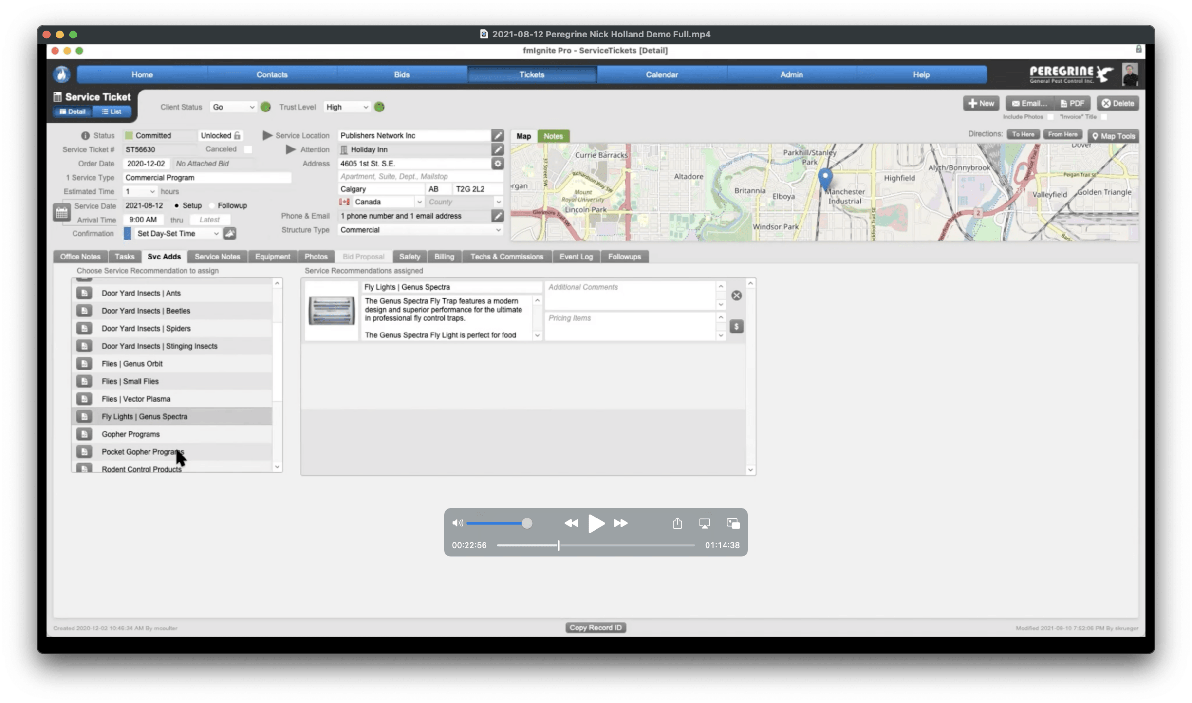1192x703 pixels.
Task: Click the PDF button
Action: pos(1072,103)
